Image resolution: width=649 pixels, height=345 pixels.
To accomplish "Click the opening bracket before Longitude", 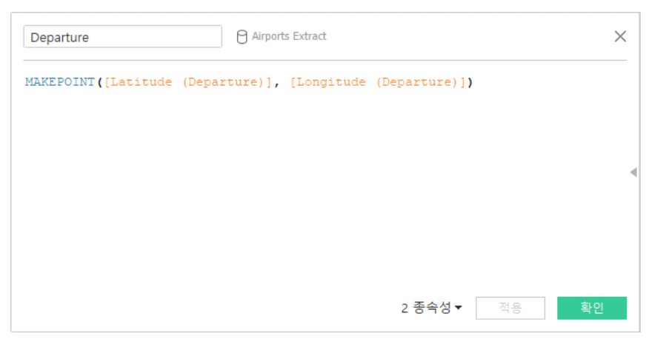I will [x=293, y=82].
